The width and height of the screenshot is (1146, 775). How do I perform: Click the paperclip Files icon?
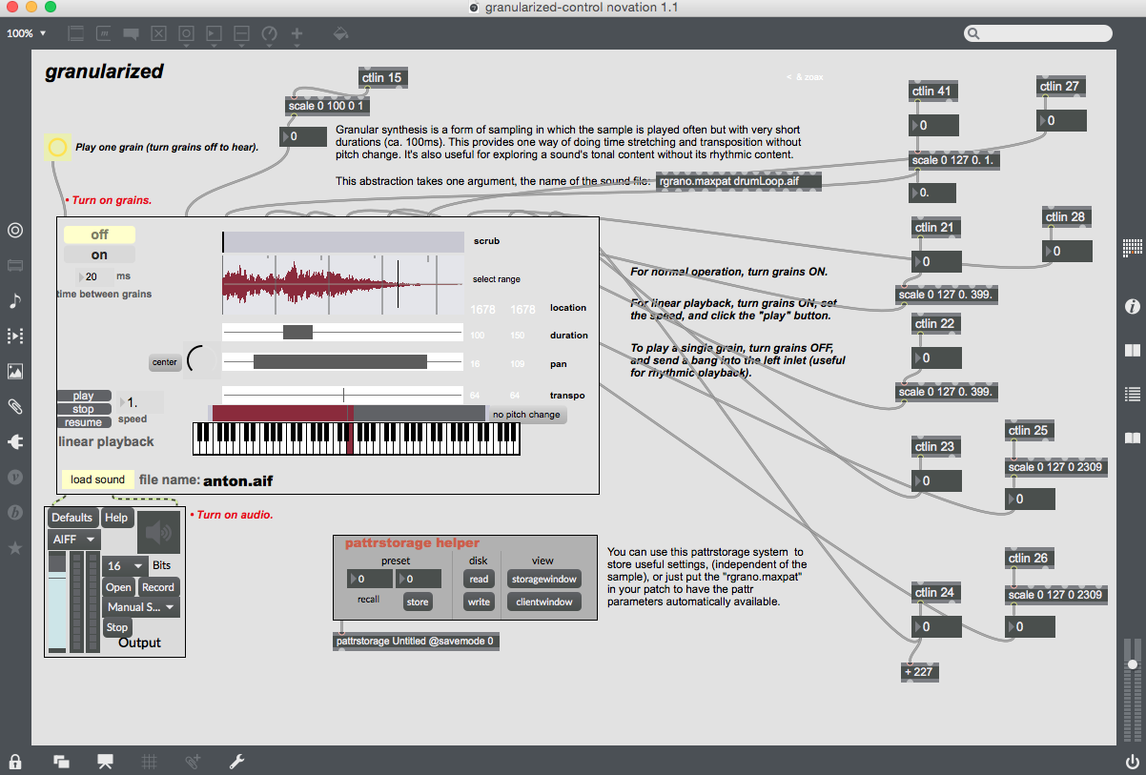pos(15,407)
